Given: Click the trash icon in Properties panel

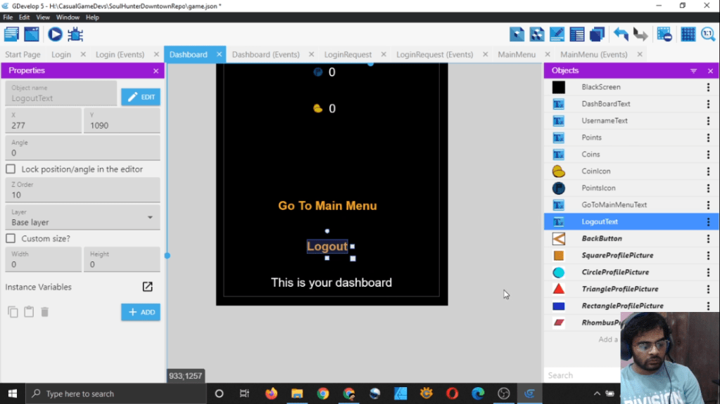Looking at the screenshot, I should point(44,312).
